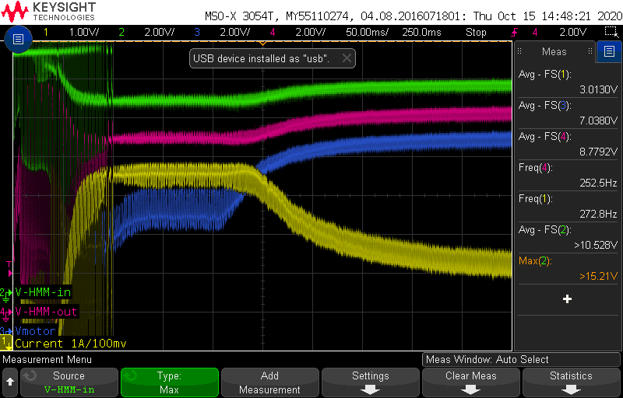
Task: Open the Clear Meas submenu
Action: coord(471,382)
